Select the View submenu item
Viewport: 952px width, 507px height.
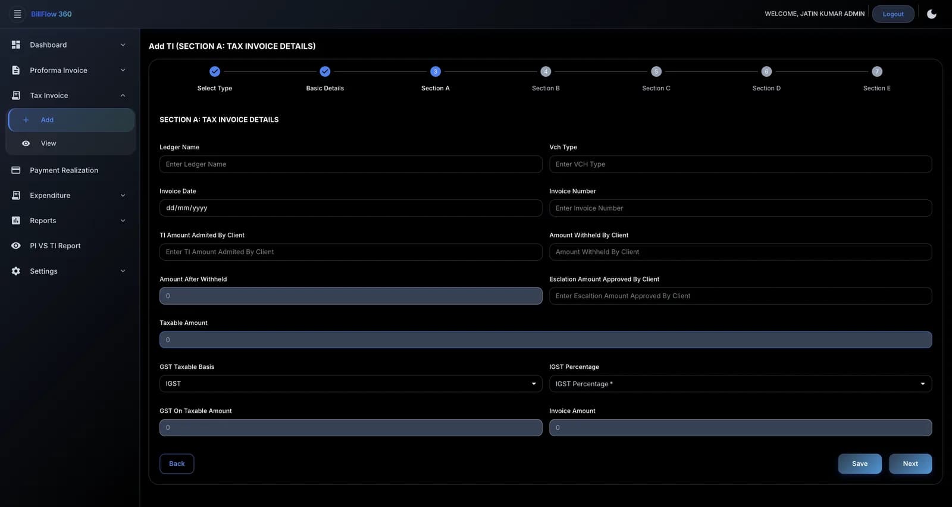tap(71, 143)
